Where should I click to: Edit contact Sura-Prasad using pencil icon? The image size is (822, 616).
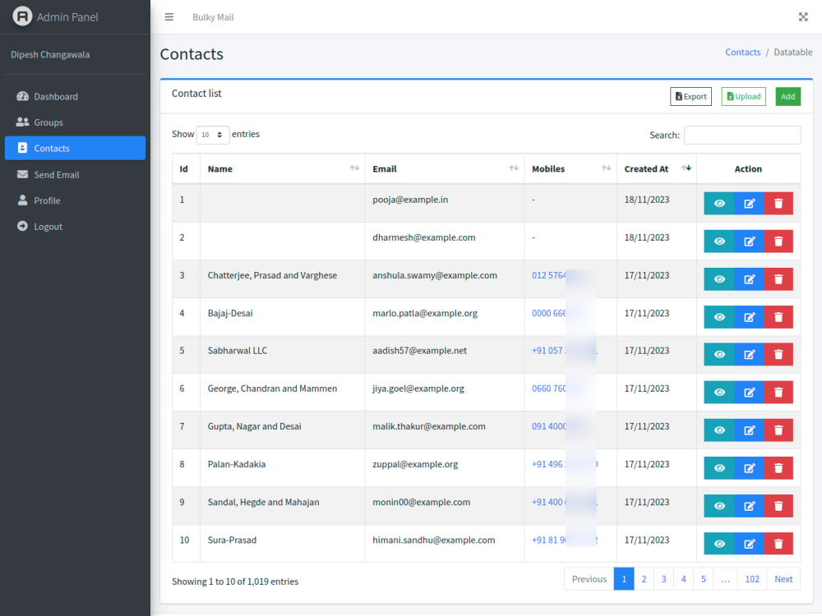[x=749, y=544]
